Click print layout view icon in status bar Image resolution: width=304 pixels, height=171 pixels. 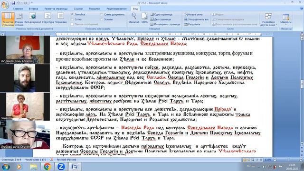tap(245, 160)
